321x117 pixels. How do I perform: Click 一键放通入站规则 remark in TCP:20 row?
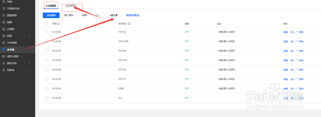pos(226,69)
